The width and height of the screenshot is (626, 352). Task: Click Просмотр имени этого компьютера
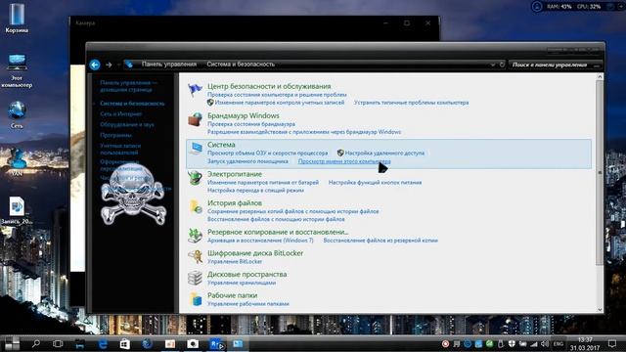tap(344, 161)
